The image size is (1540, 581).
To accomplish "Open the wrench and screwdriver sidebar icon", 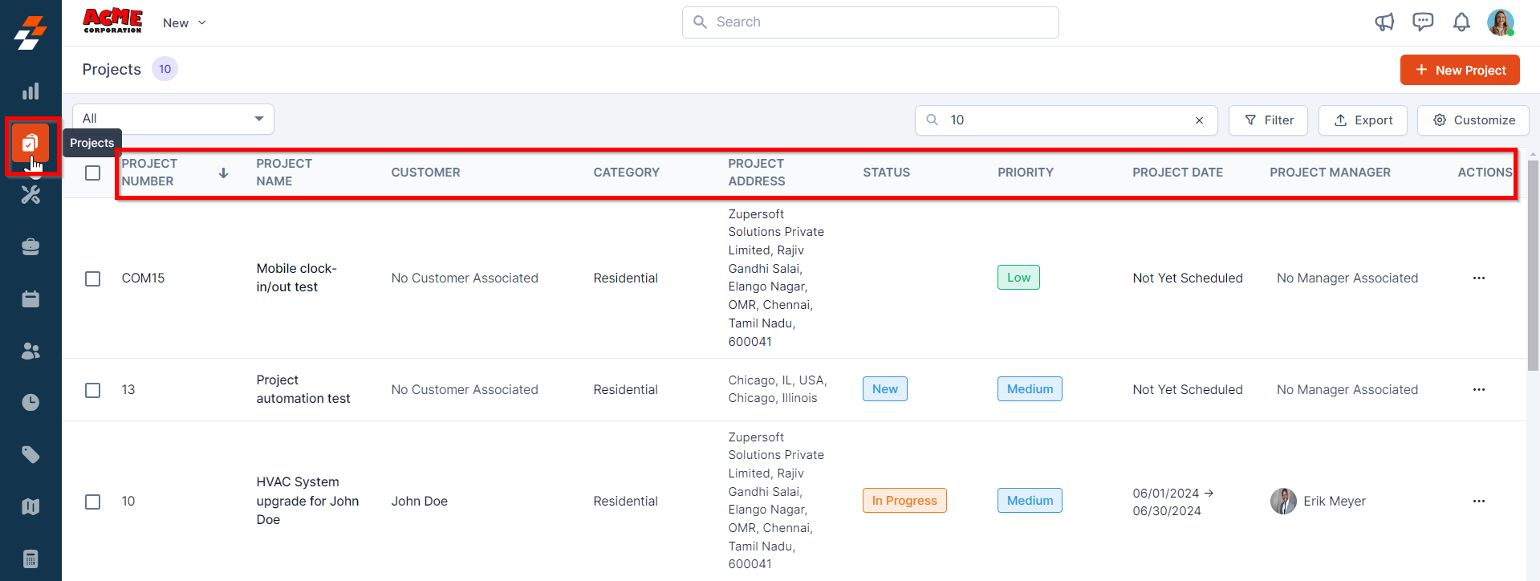I will point(30,195).
